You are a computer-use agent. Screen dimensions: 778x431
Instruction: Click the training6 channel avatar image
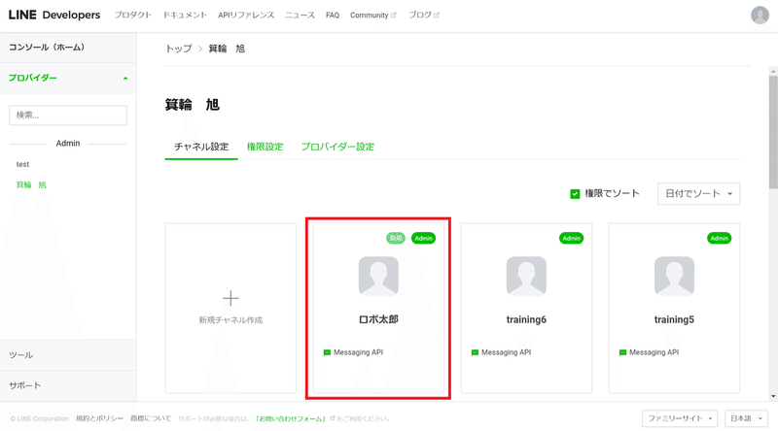[x=526, y=276]
